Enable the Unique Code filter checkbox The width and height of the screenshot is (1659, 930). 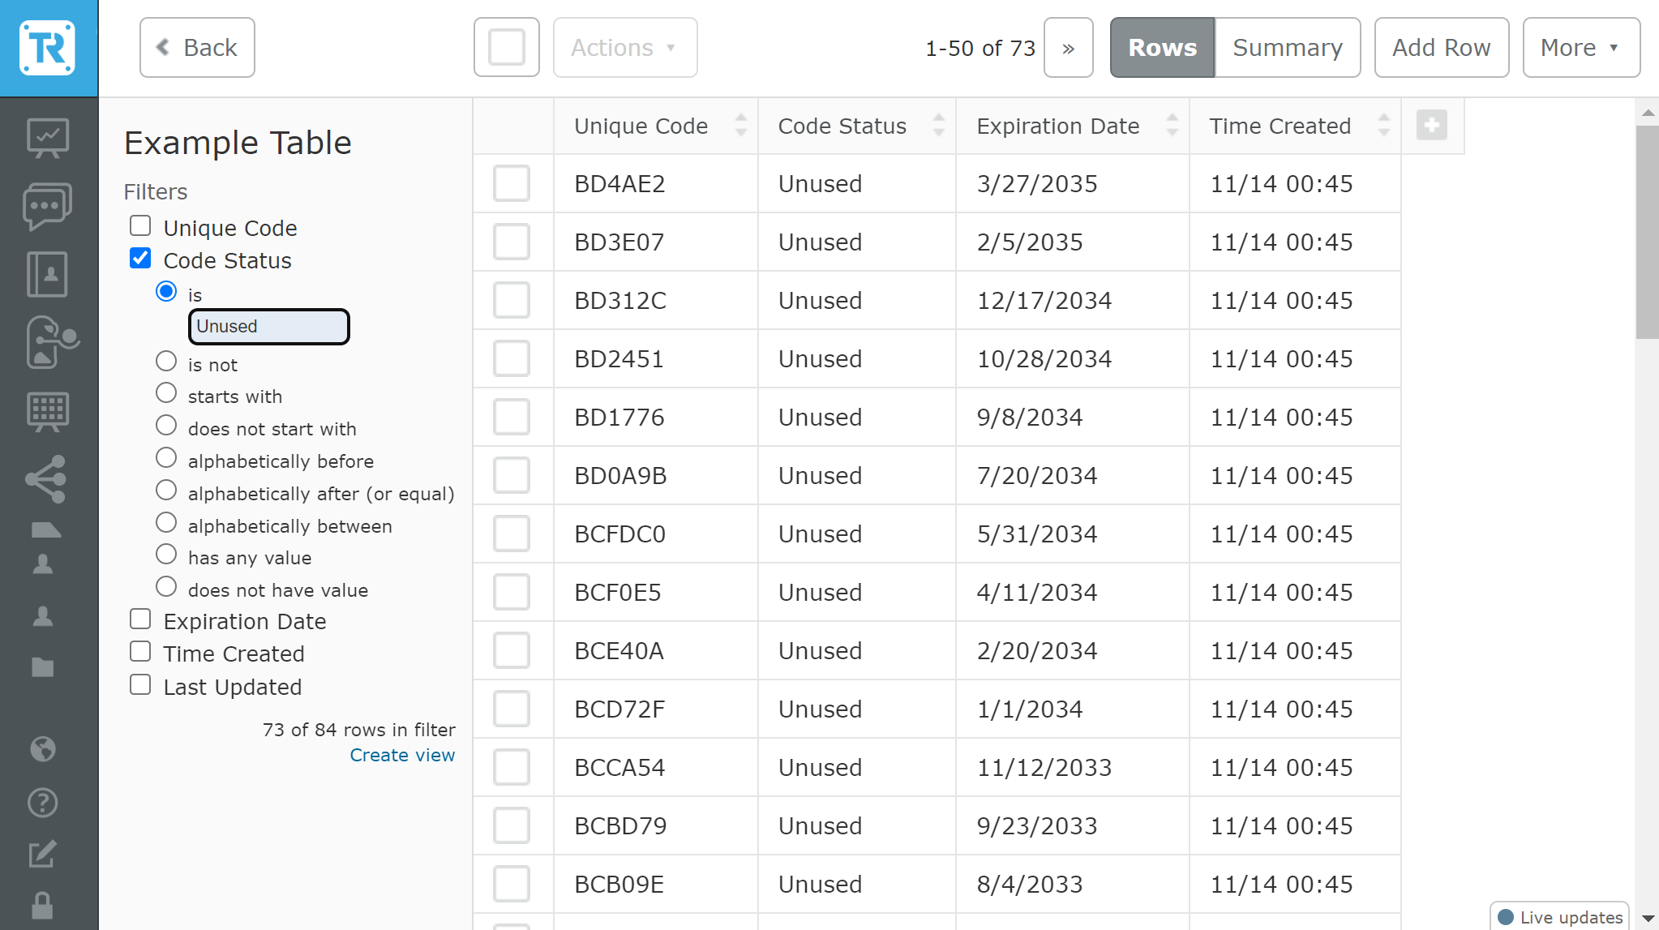(x=140, y=225)
